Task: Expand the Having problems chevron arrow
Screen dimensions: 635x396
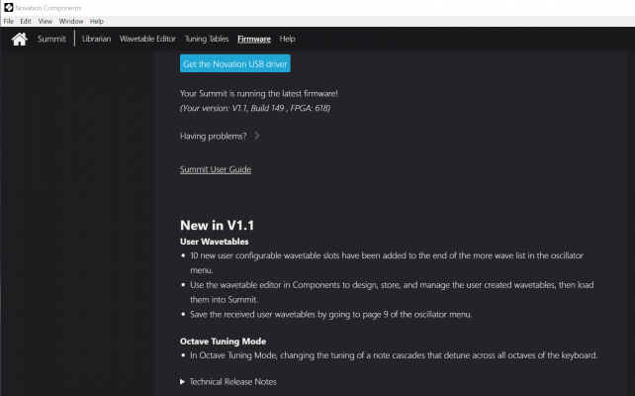Action: coord(257,136)
